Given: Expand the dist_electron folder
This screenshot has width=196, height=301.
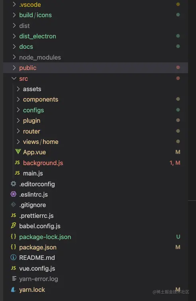Looking at the screenshot, I should click(x=37, y=36).
